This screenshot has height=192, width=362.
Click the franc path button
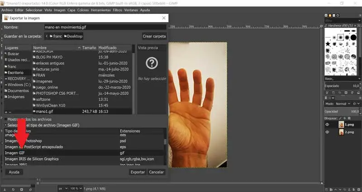[x=56, y=36]
